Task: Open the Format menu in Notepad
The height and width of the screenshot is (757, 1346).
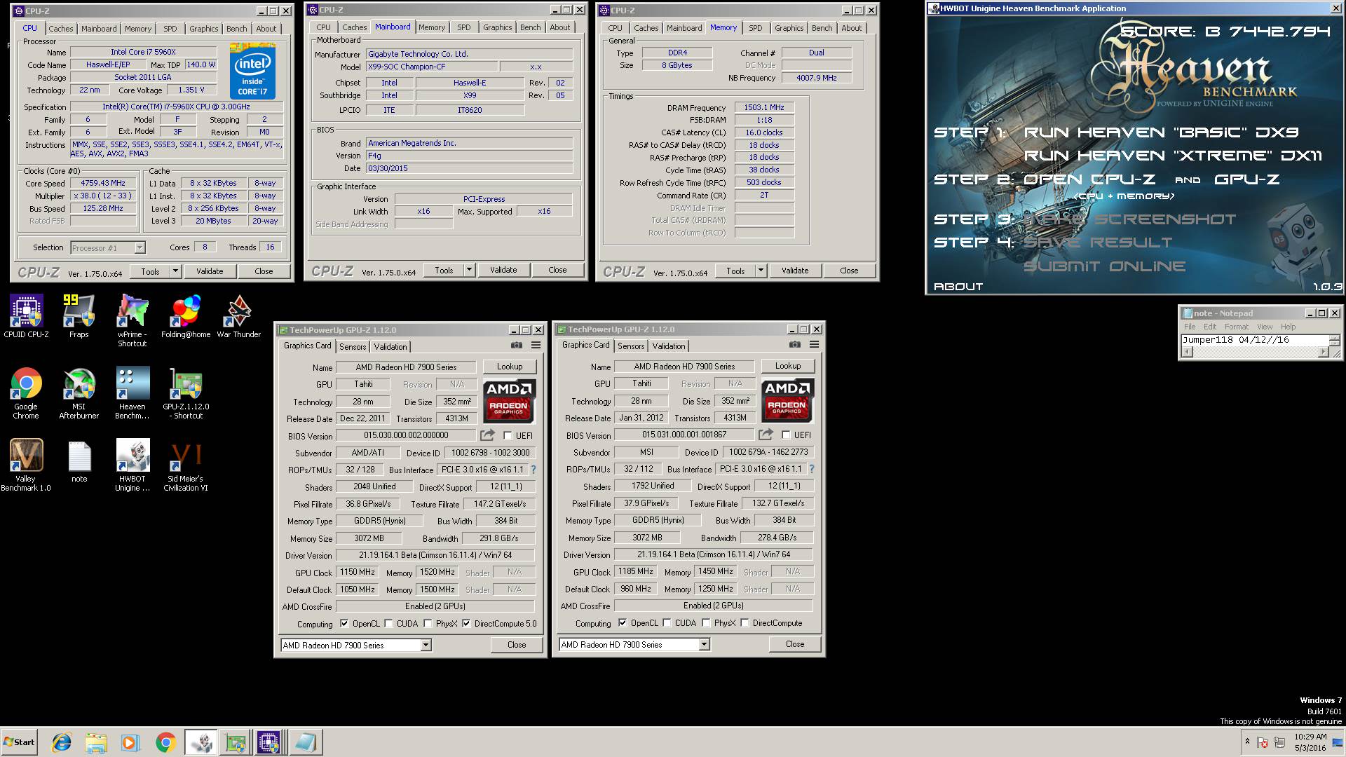Action: click(1236, 327)
